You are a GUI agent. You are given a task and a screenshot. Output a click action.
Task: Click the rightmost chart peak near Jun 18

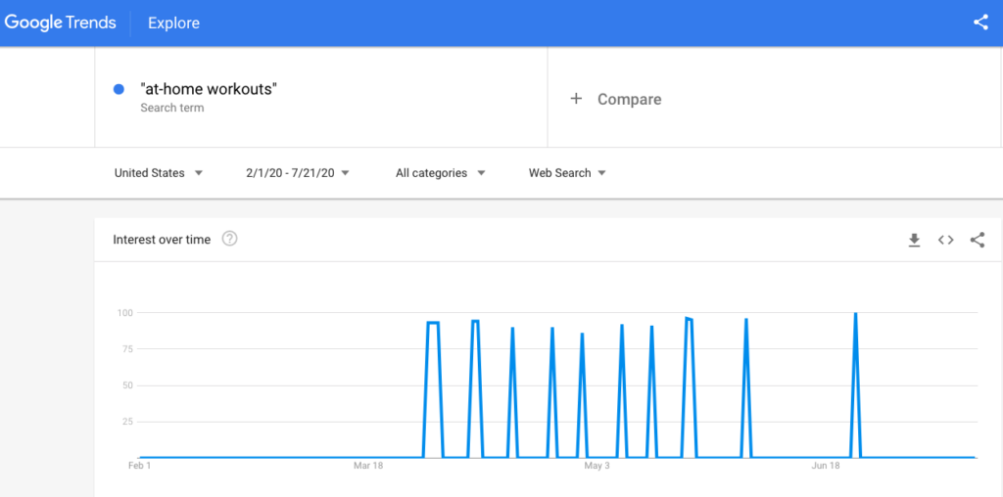tap(855, 315)
